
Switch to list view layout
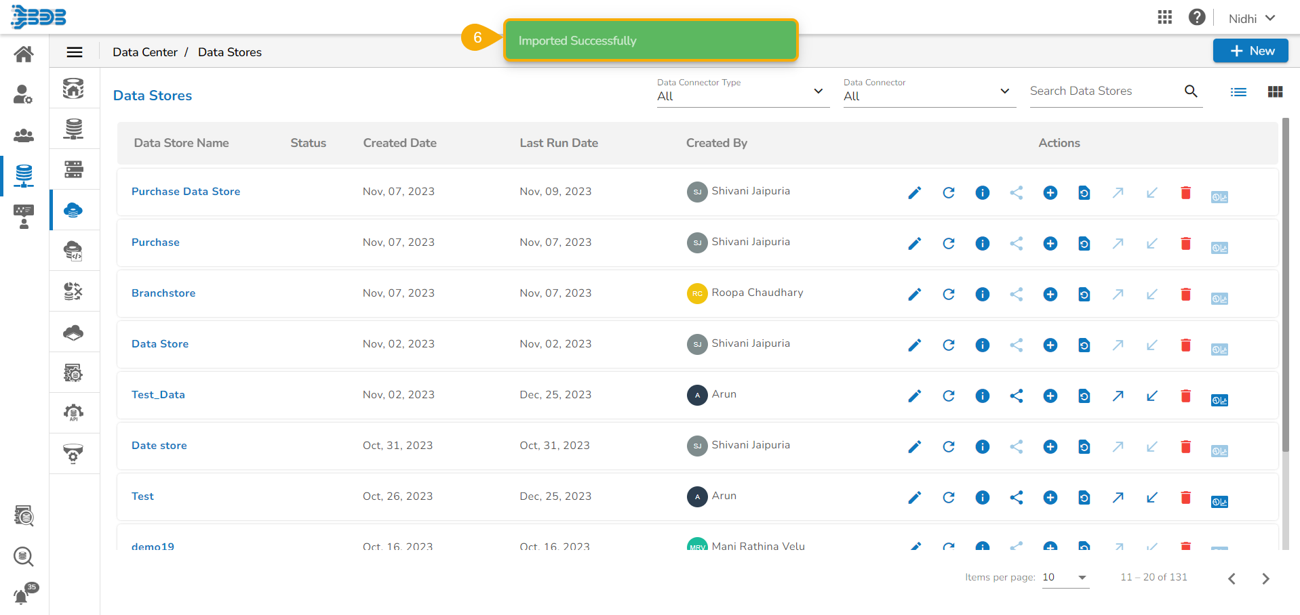1238,92
